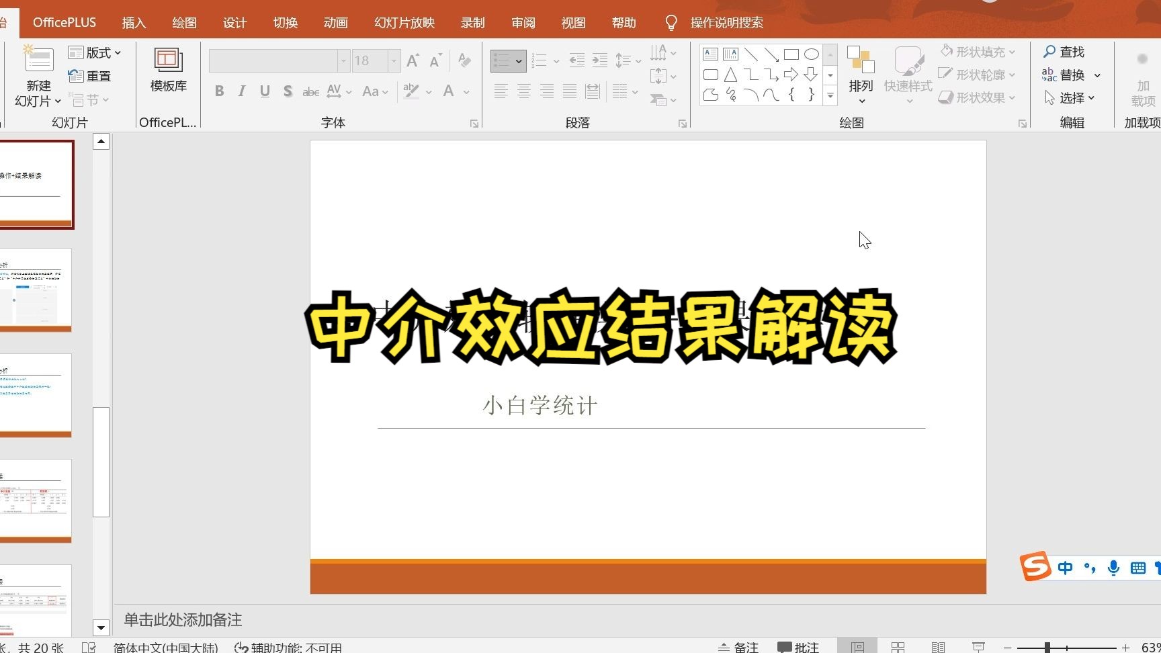Increase font size with large A icon
The width and height of the screenshot is (1161, 653).
[x=413, y=61]
